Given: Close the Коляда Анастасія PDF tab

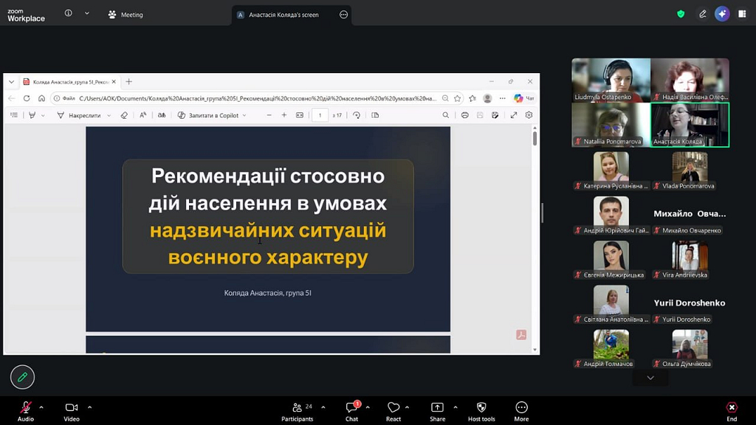Looking at the screenshot, I should tap(114, 82).
